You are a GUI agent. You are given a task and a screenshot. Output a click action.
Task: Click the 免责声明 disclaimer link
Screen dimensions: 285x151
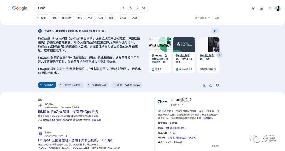pyautogui.click(x=215, y=146)
